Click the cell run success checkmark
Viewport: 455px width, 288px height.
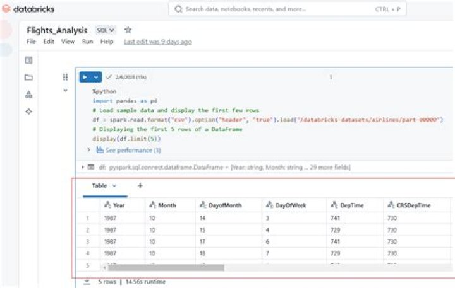coord(109,77)
